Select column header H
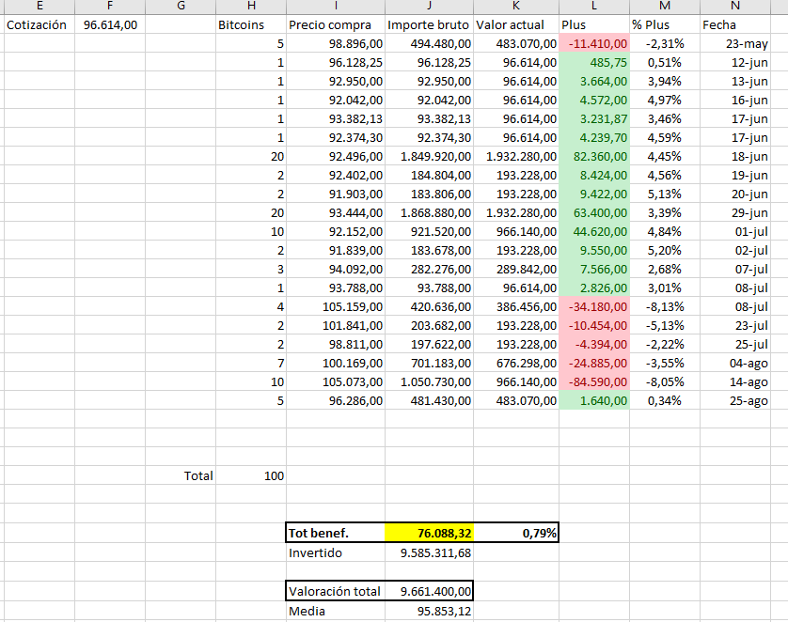This screenshot has height=622, width=788. pos(251,7)
